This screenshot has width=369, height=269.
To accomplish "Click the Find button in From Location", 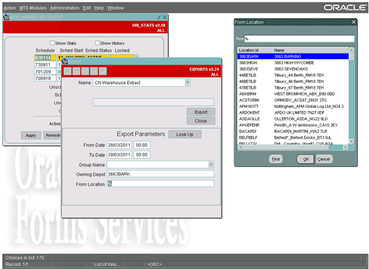I will click(275, 159).
